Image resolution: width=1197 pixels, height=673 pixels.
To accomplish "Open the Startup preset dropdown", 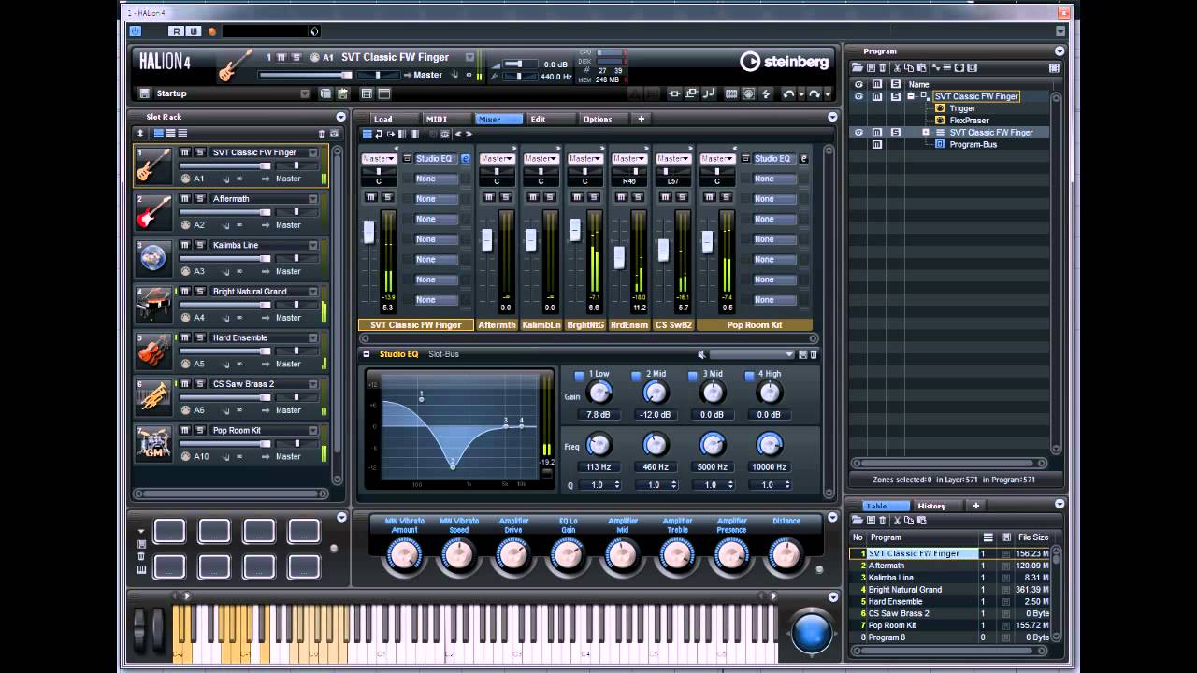I will coord(304,93).
